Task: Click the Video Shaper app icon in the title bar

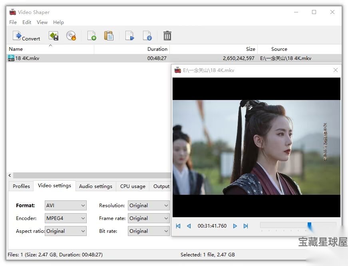Action: click(13, 12)
